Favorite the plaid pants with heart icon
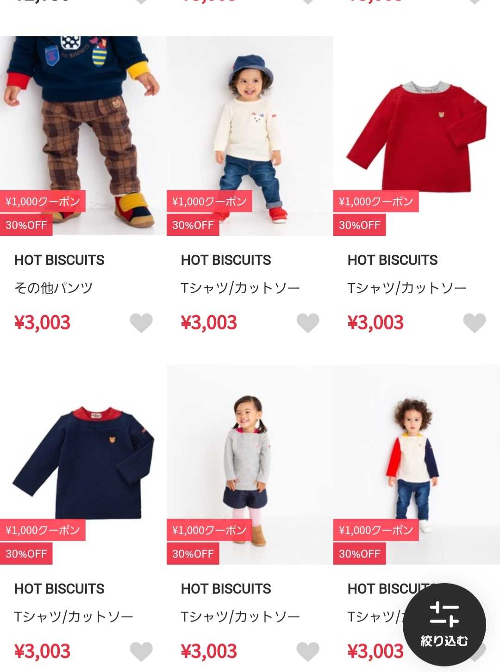This screenshot has width=500, height=672. click(x=141, y=323)
